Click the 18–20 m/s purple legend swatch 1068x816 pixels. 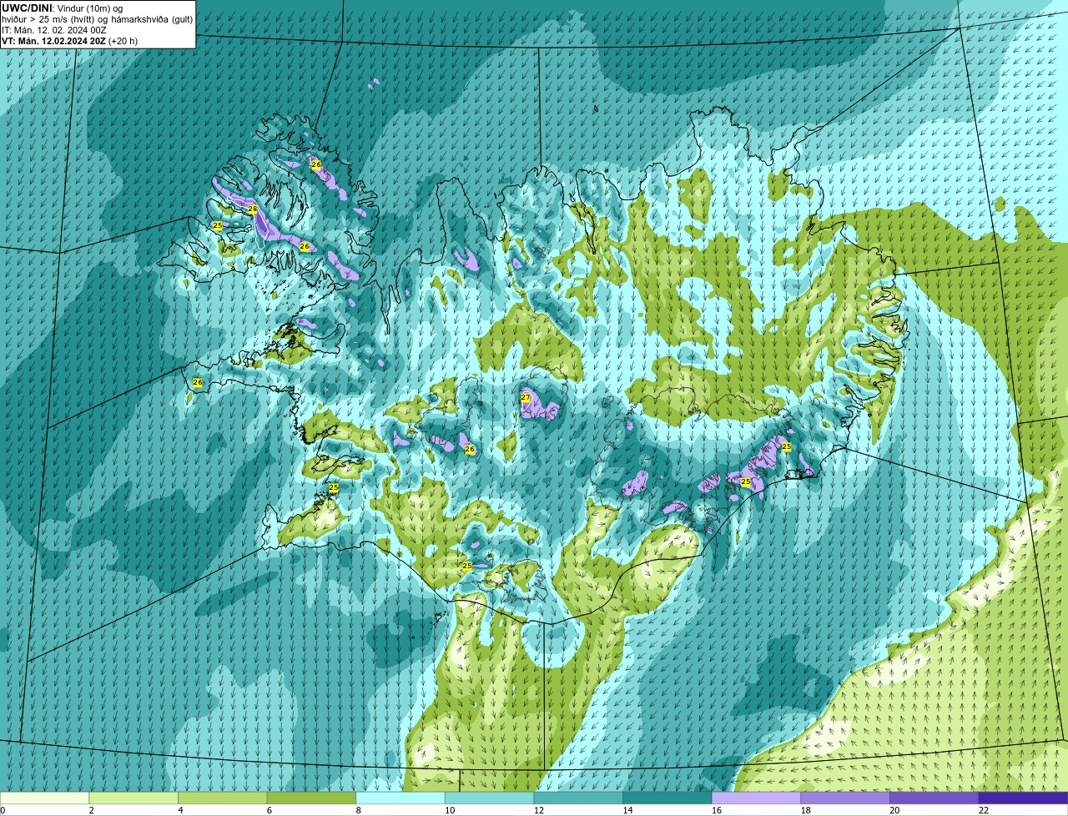(x=845, y=798)
